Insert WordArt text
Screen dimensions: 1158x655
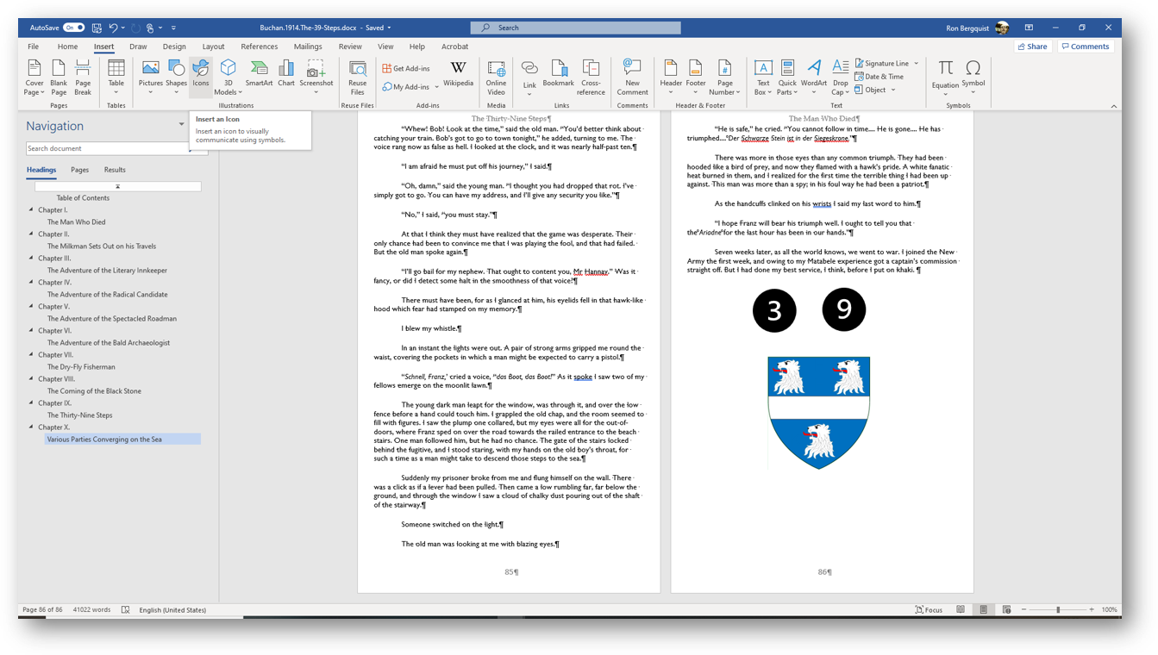(x=813, y=74)
